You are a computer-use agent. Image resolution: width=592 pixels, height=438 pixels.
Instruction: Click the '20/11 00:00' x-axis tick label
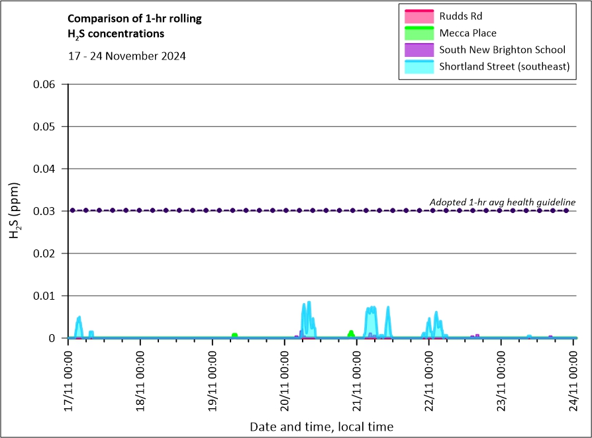[x=285, y=380]
